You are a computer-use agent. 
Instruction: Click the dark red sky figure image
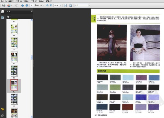click(x=112, y=43)
